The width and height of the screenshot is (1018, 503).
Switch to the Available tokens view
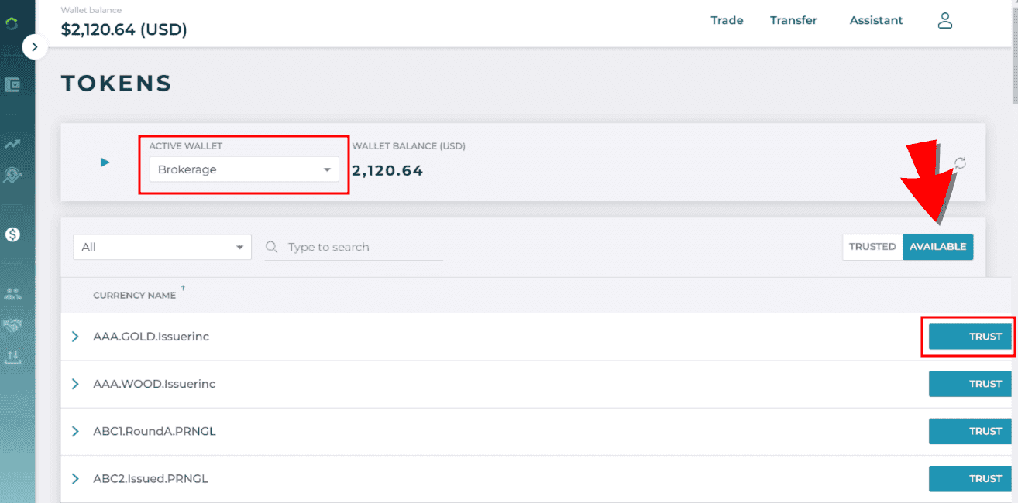pos(938,247)
